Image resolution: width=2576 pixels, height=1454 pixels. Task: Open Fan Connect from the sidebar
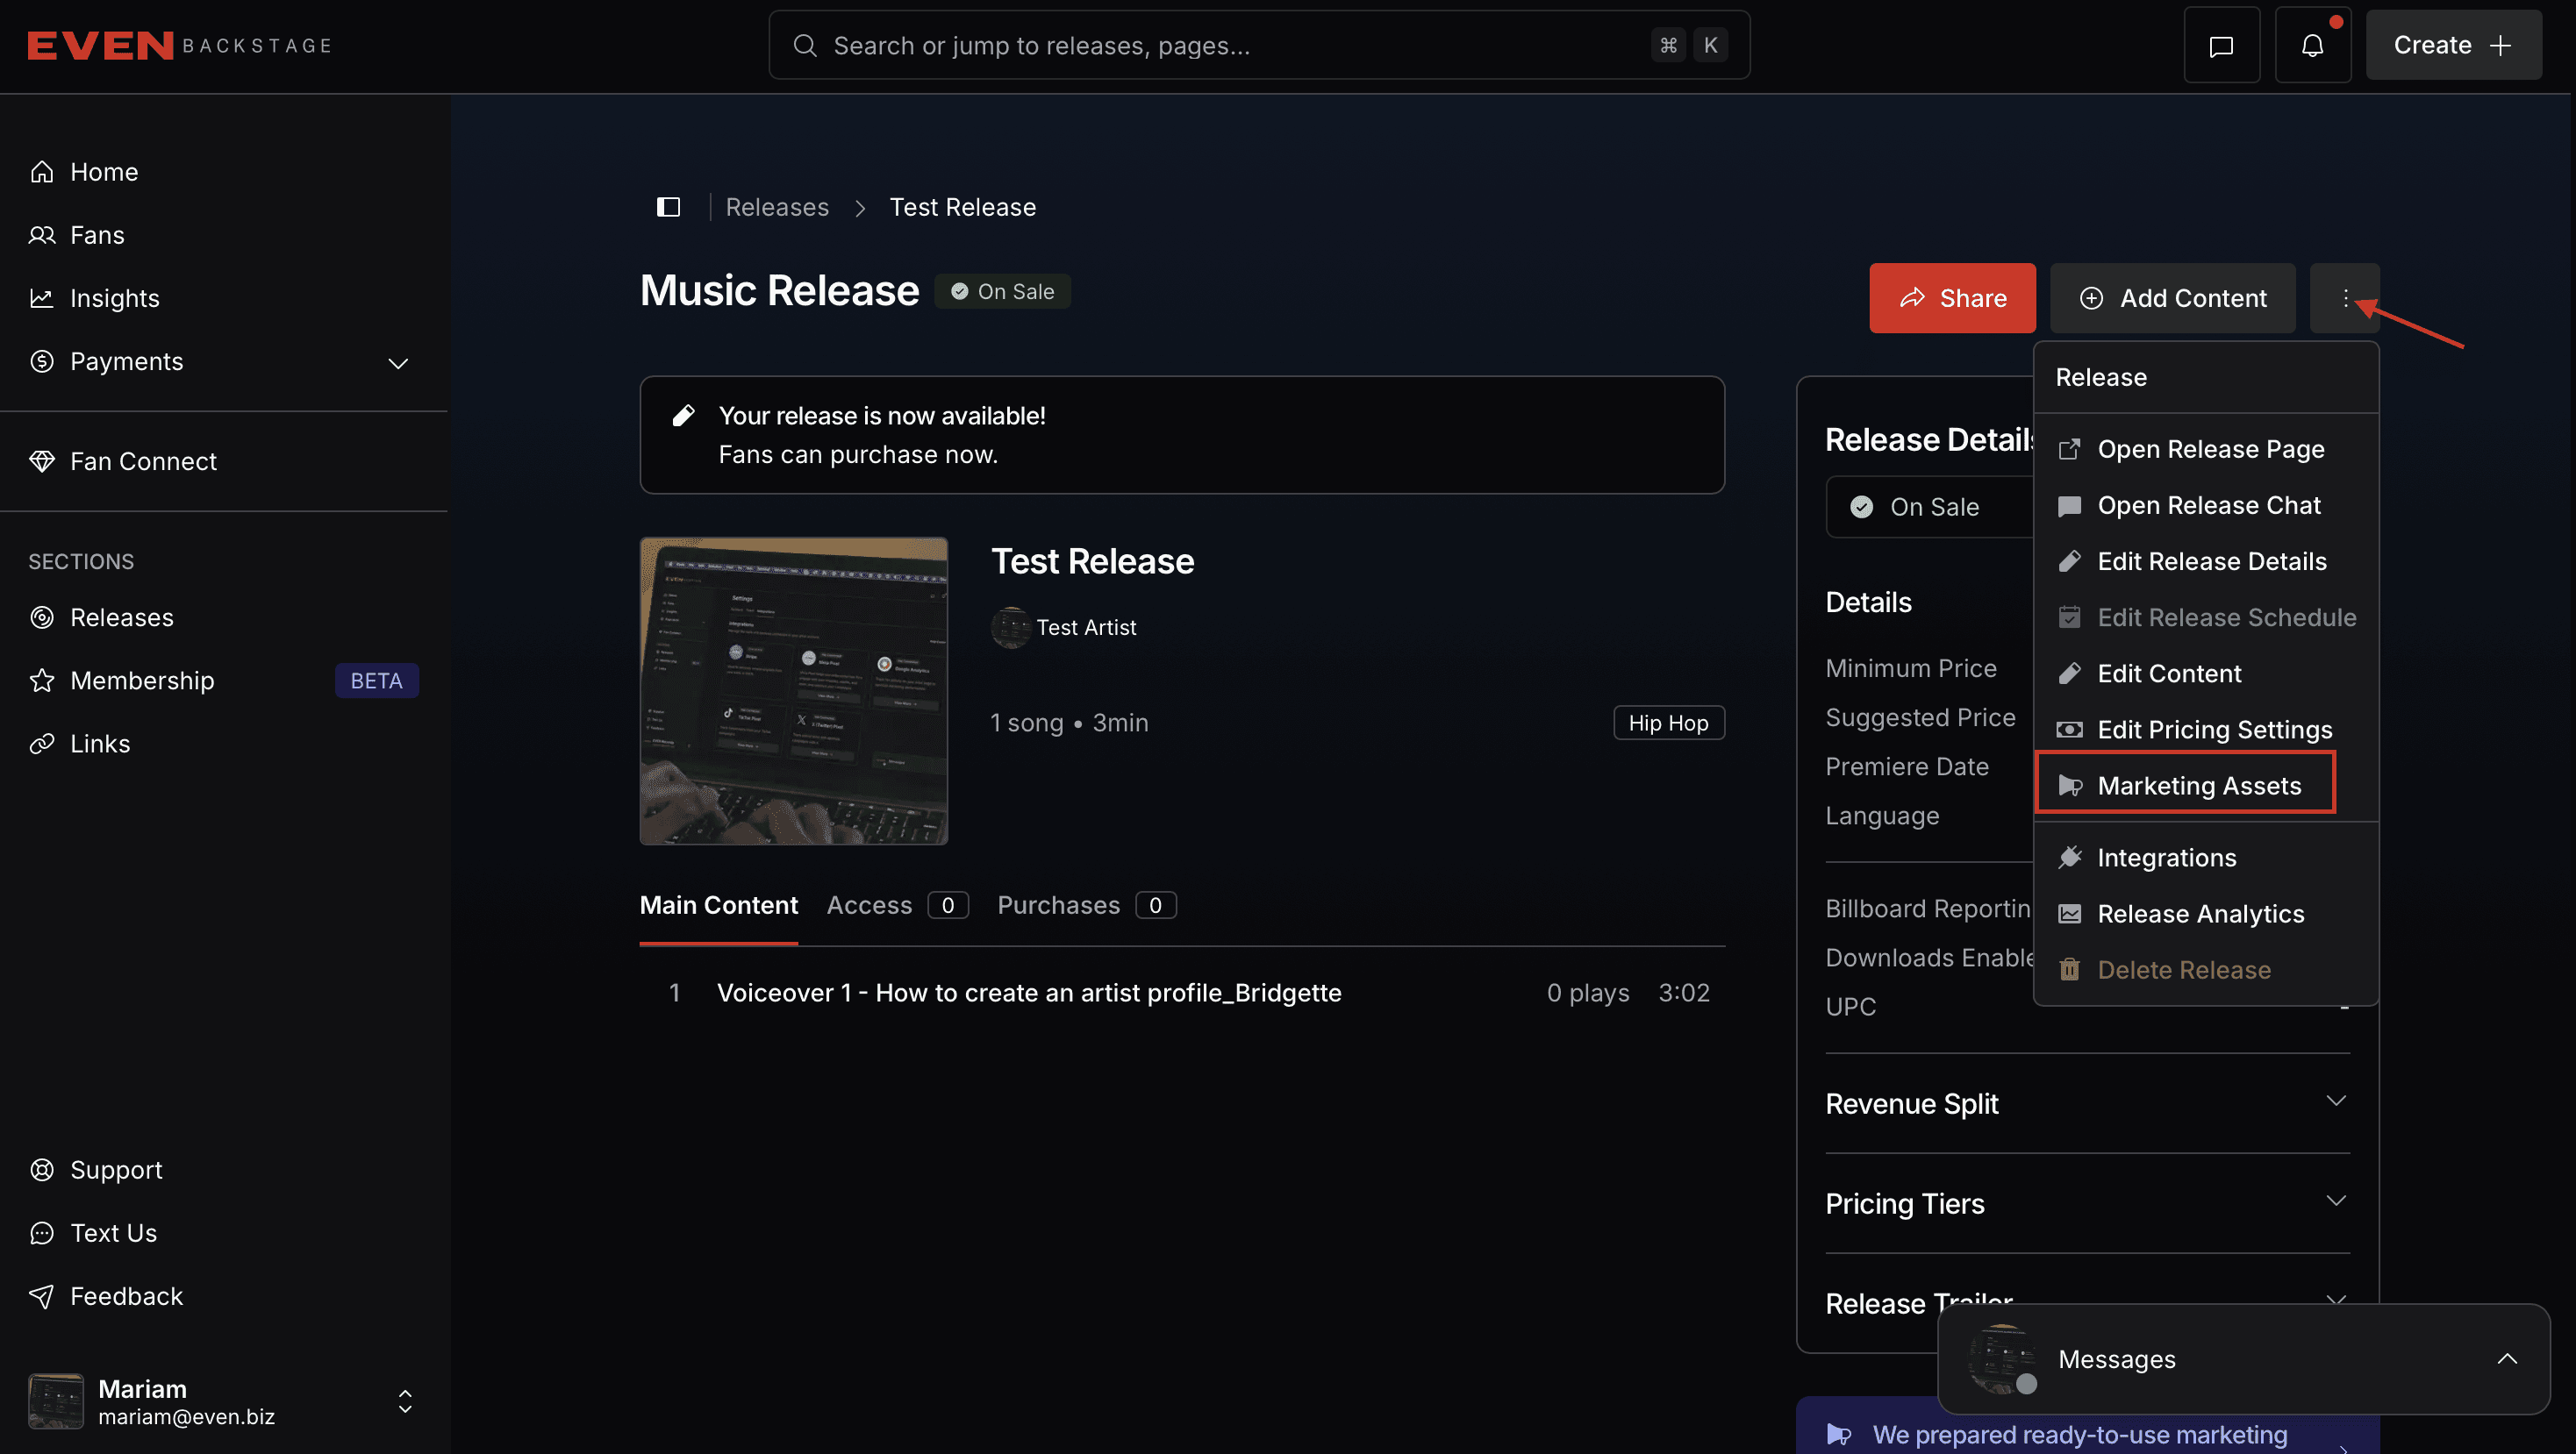(x=143, y=460)
